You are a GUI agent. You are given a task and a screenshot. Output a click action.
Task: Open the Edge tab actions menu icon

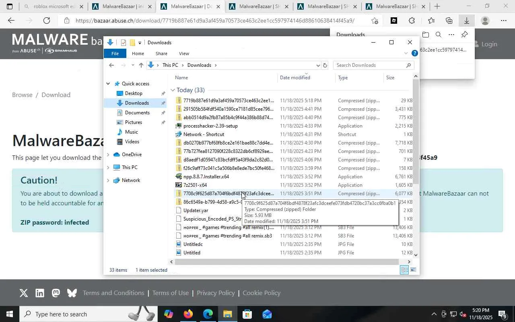(x=10, y=6)
